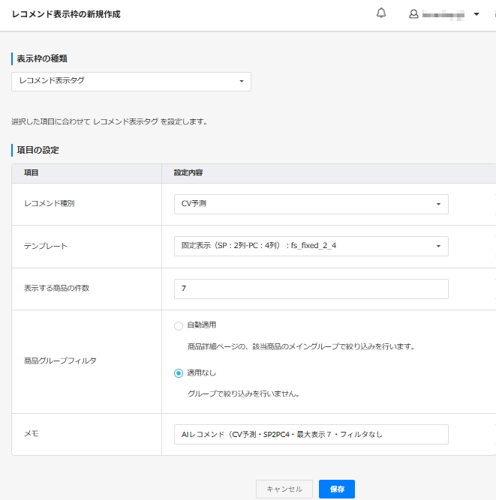
Task: Click the メモ text field
Action: pyautogui.click(x=311, y=434)
